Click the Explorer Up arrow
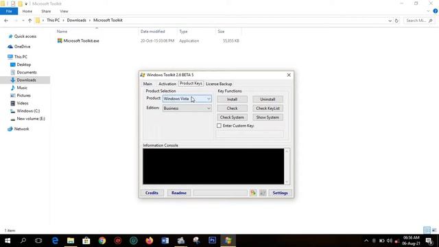Image resolution: width=439 pixels, height=247 pixels. coord(29,21)
